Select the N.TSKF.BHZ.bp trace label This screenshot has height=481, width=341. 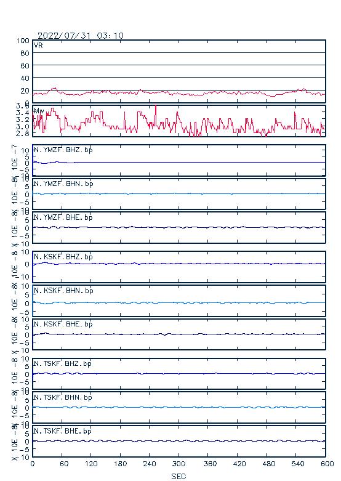63,363
